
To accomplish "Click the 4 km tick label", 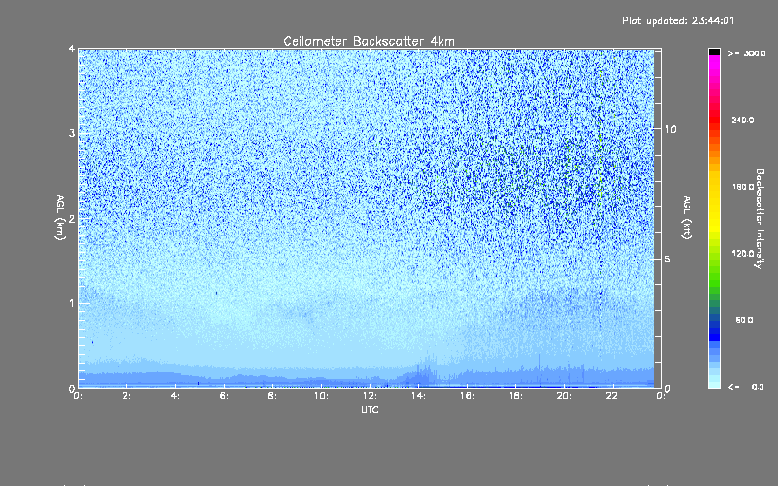I will (x=72, y=49).
